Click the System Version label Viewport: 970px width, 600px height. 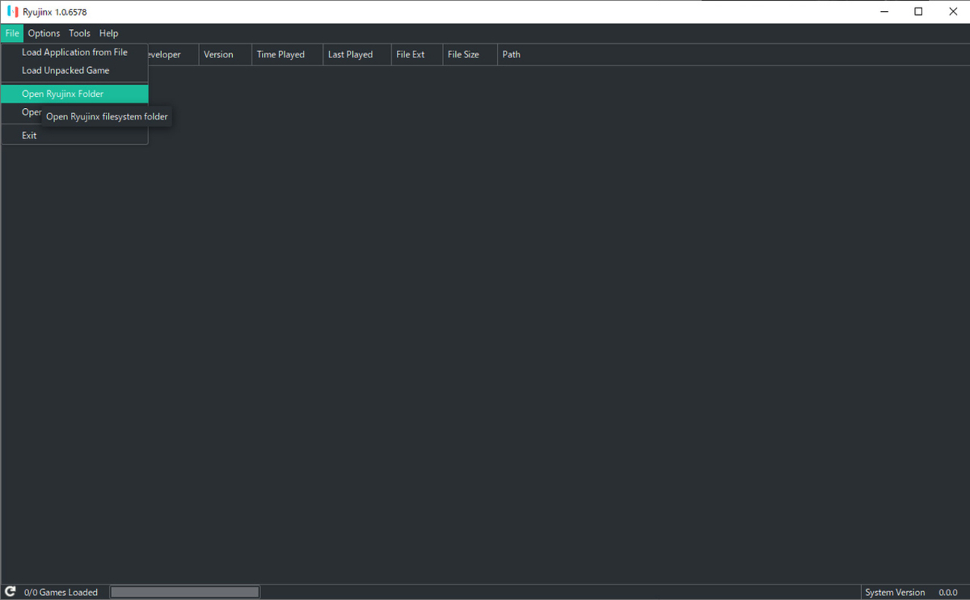(895, 593)
